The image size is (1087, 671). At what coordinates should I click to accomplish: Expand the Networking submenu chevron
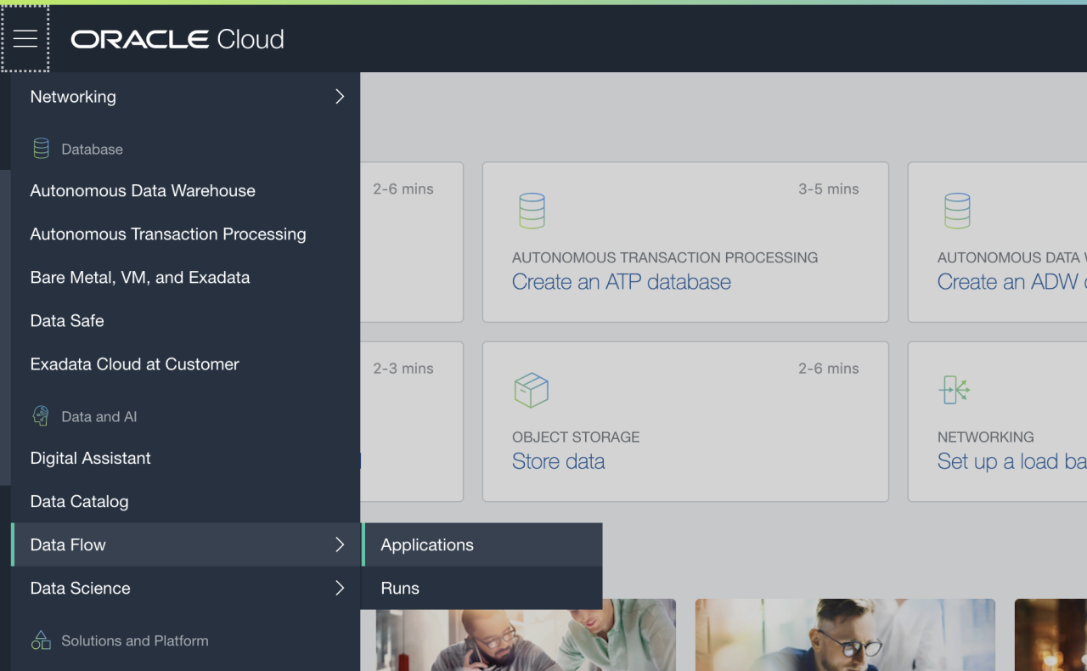tap(340, 97)
